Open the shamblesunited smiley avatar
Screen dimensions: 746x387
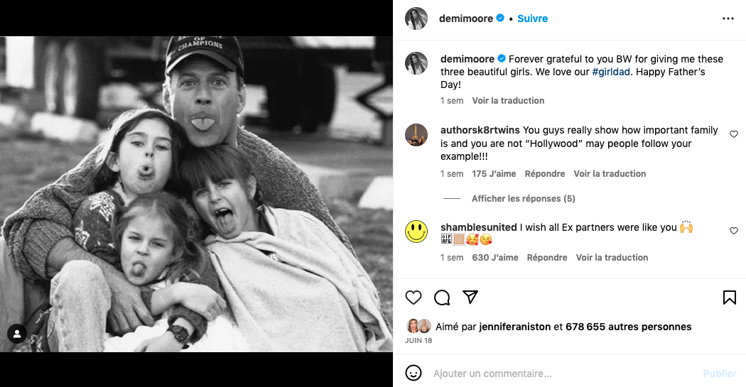coord(416,231)
